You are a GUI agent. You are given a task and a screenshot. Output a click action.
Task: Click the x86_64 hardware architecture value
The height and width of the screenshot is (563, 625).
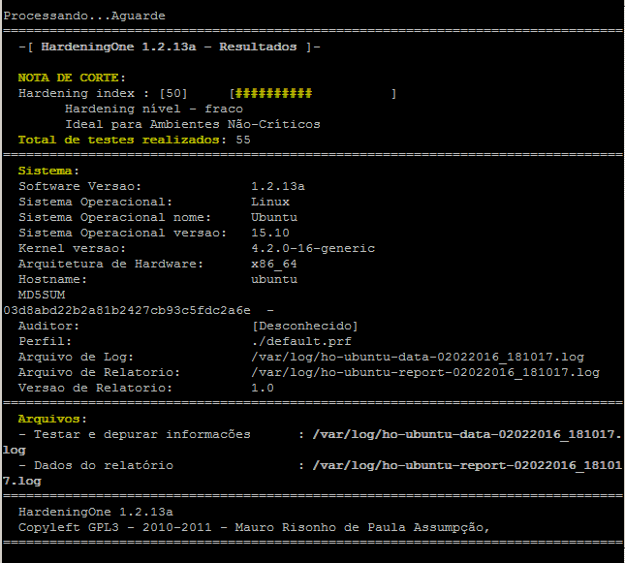click(274, 264)
